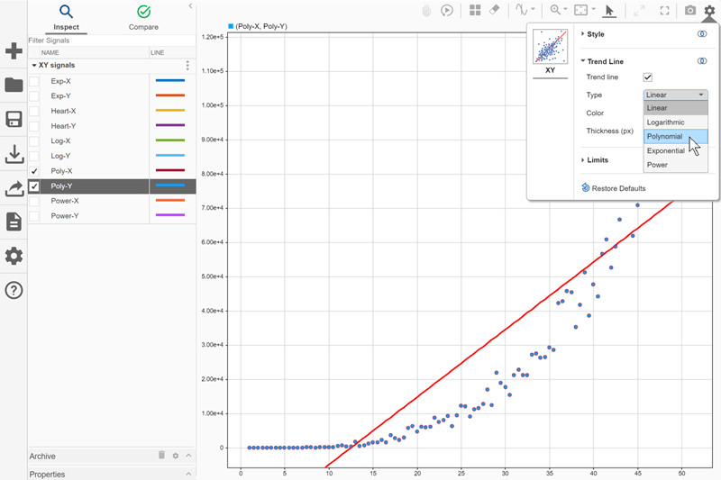Expand the Style section
Screen dimensions: 721x480
pos(582,34)
